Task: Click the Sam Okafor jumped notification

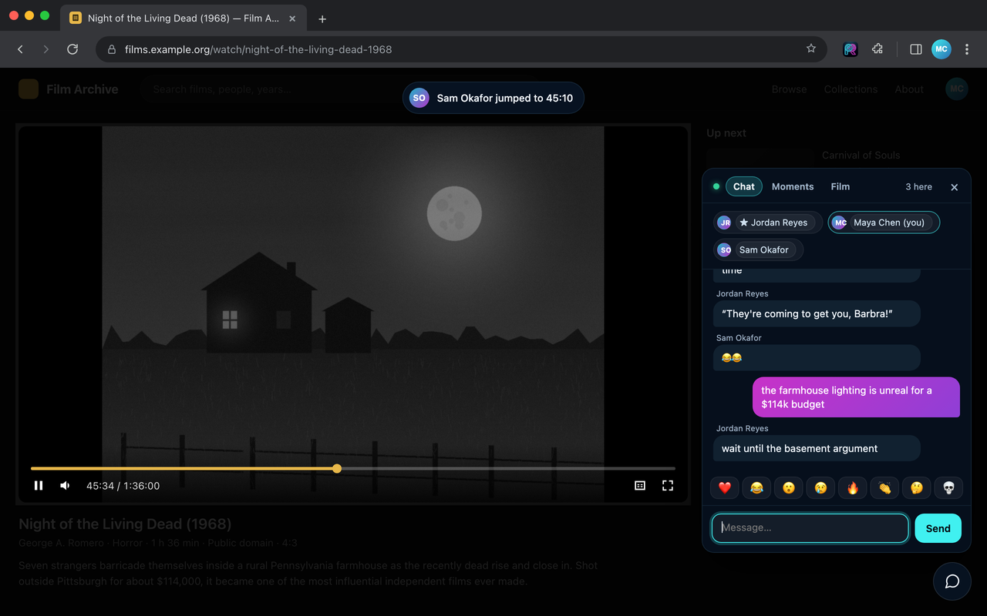Action: tap(493, 98)
